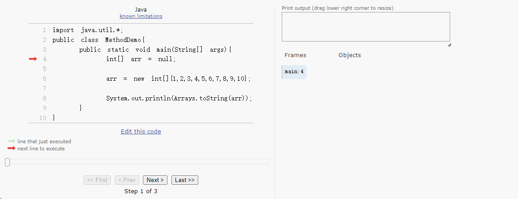Click the Edit this code link
The height and width of the screenshot is (199, 518).
point(141,132)
